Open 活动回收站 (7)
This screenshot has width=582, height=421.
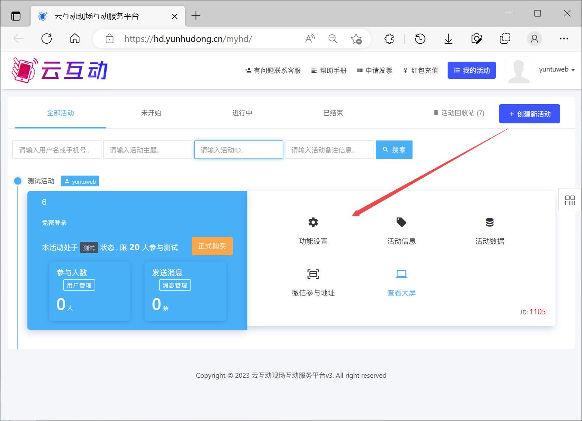[459, 113]
